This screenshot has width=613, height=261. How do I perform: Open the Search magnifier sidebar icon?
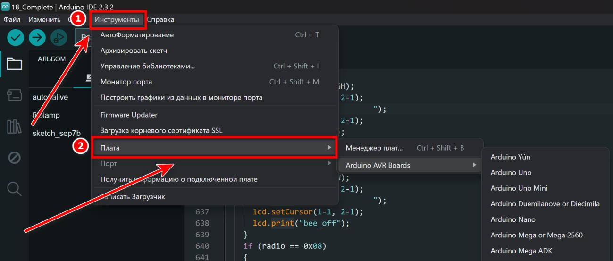pyautogui.click(x=14, y=189)
